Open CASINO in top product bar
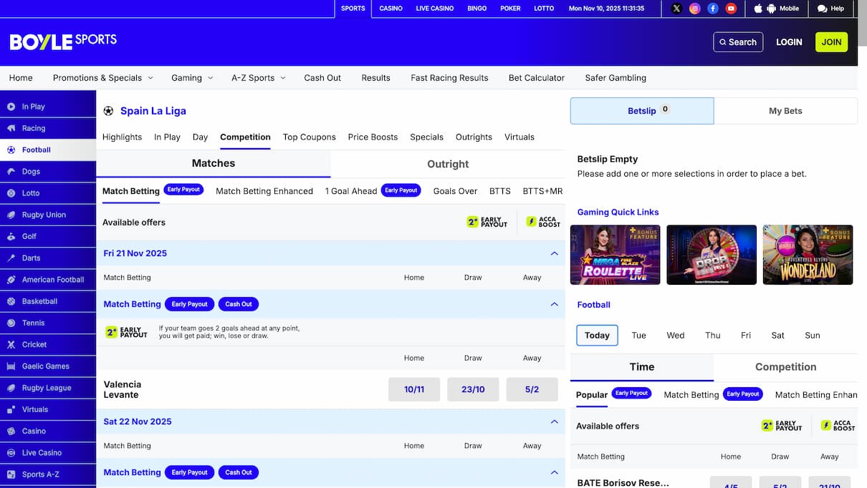This screenshot has width=867, height=488. point(391,9)
